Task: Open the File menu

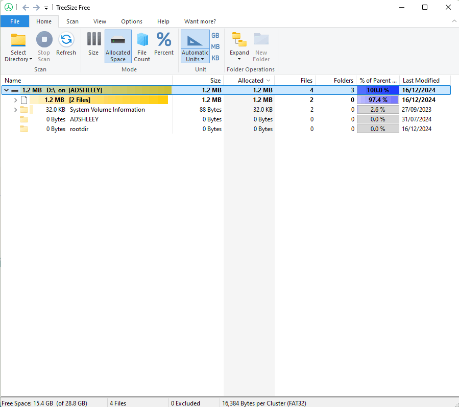Action: click(15, 21)
